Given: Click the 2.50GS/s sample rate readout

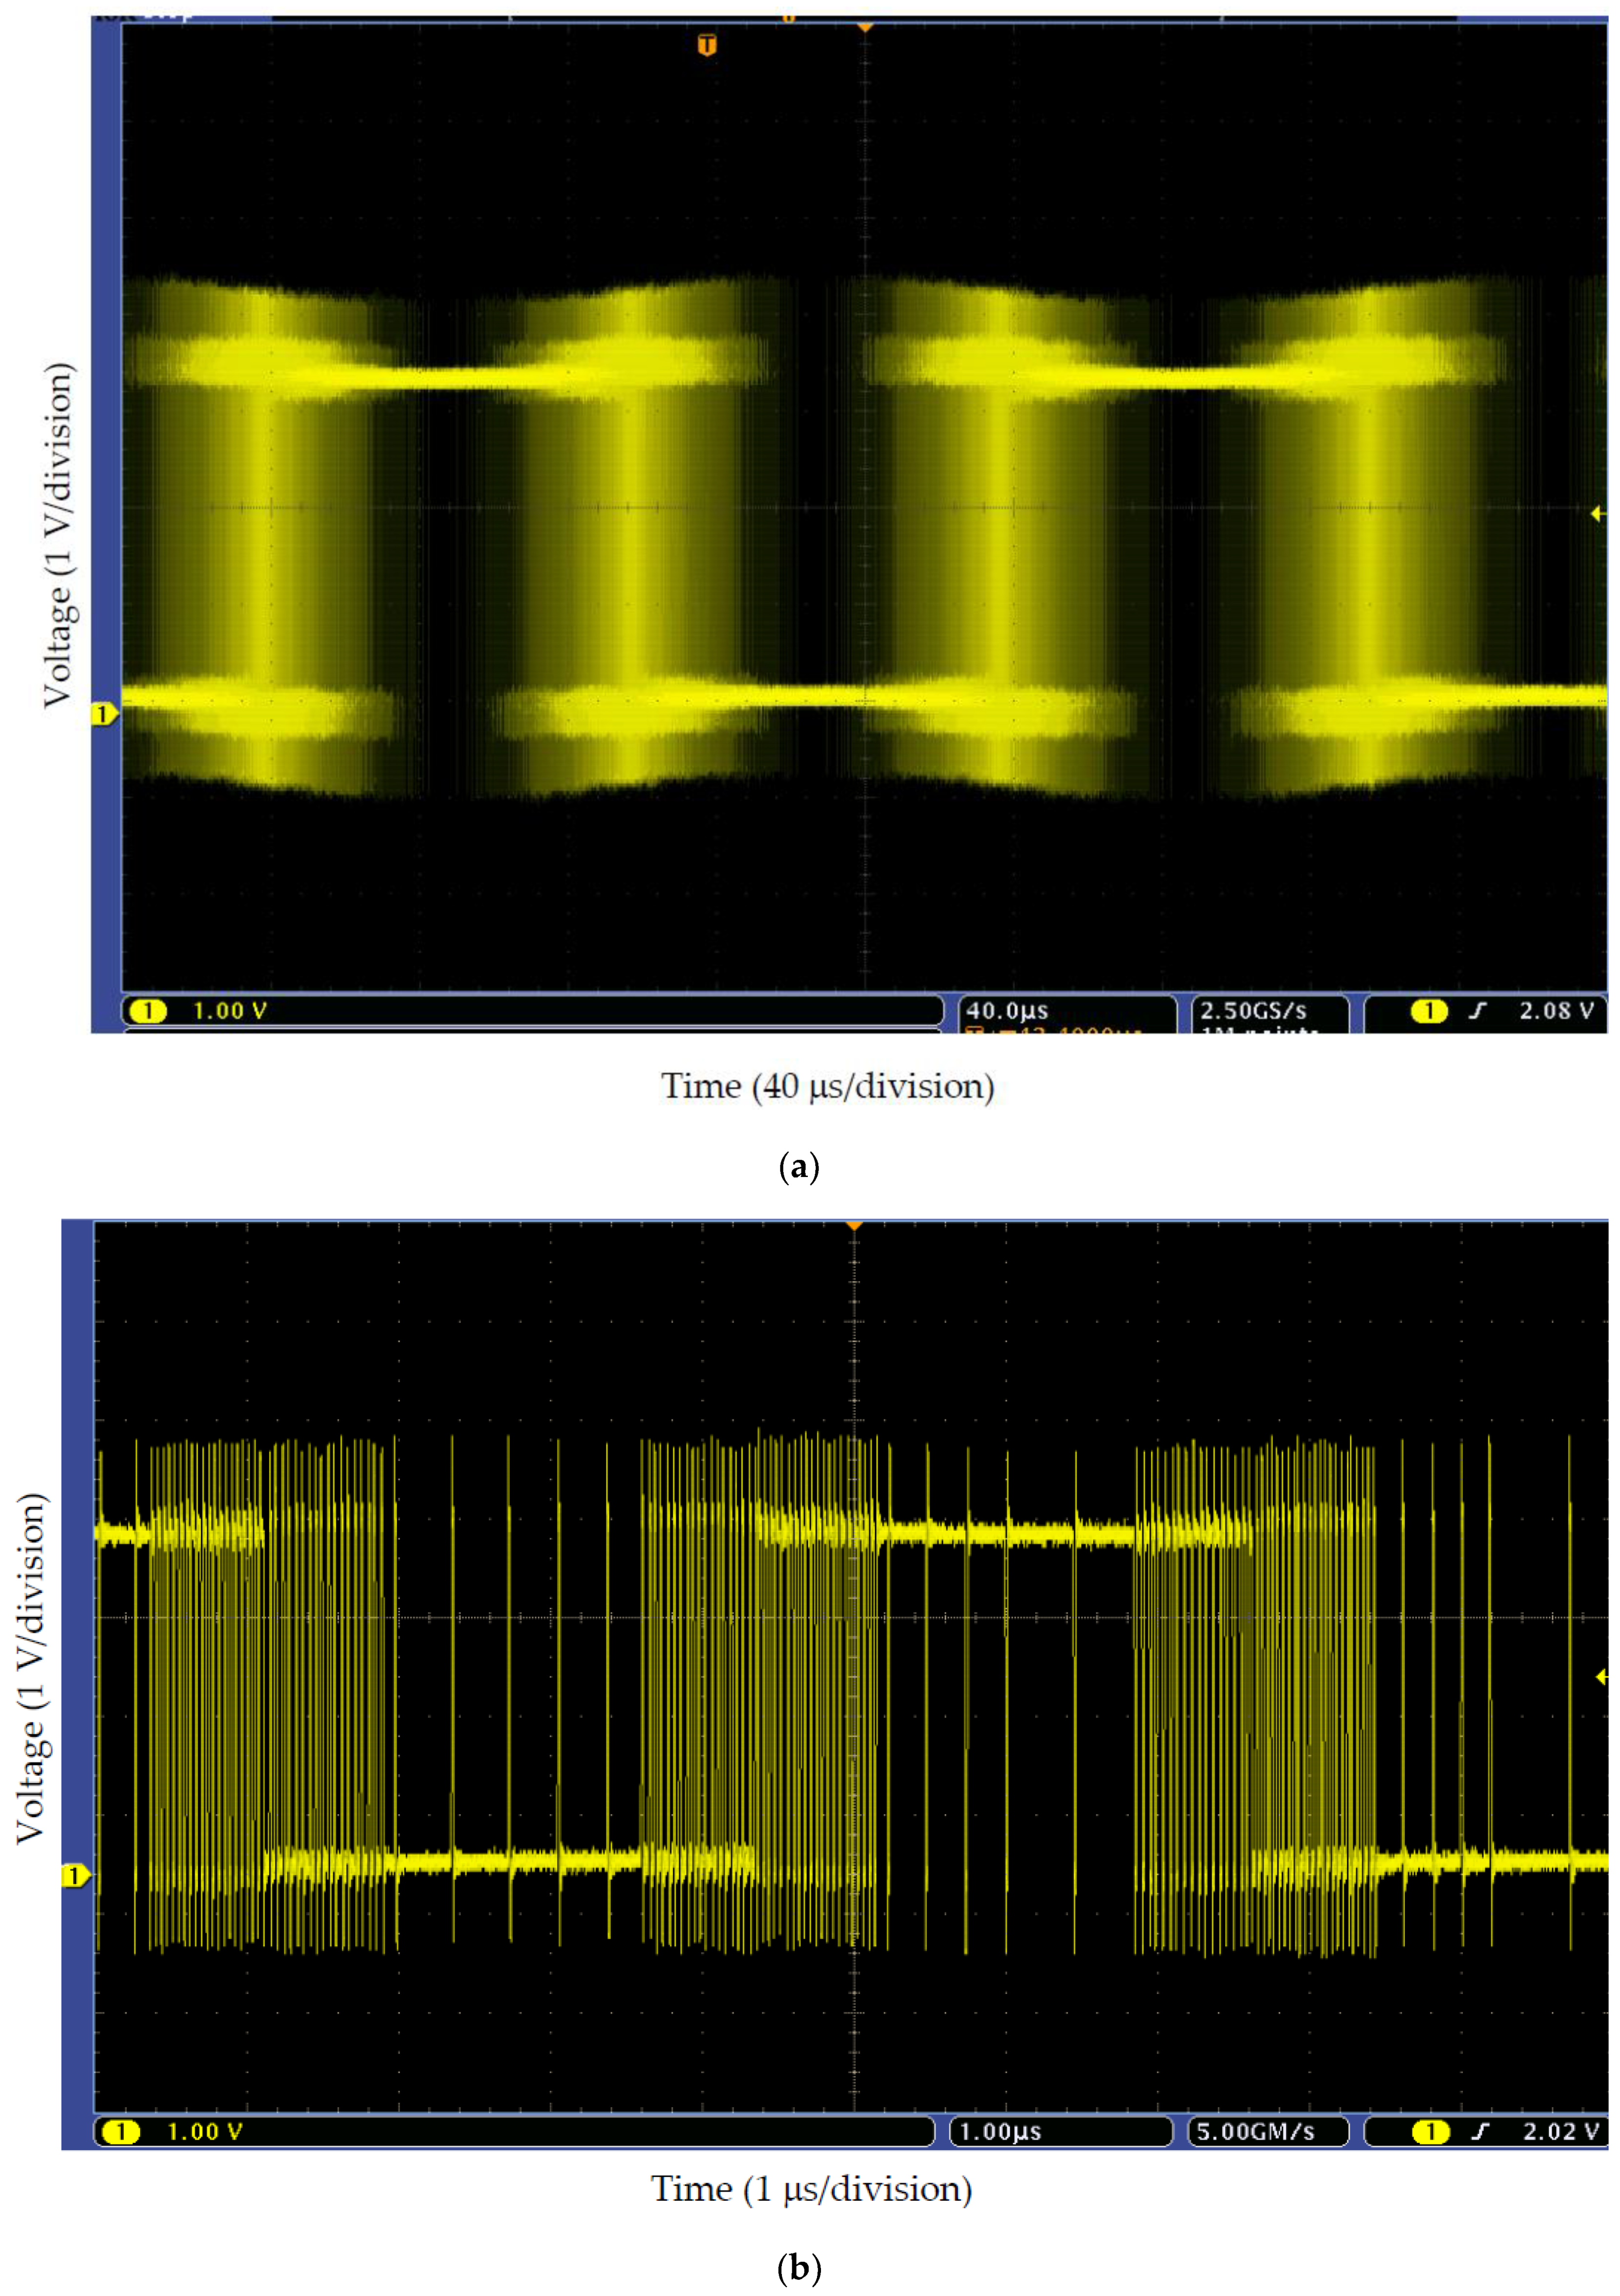Looking at the screenshot, I should coord(1253,1011).
